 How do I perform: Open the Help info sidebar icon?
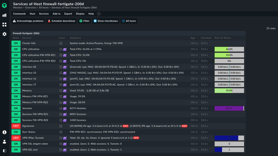coord(4,132)
